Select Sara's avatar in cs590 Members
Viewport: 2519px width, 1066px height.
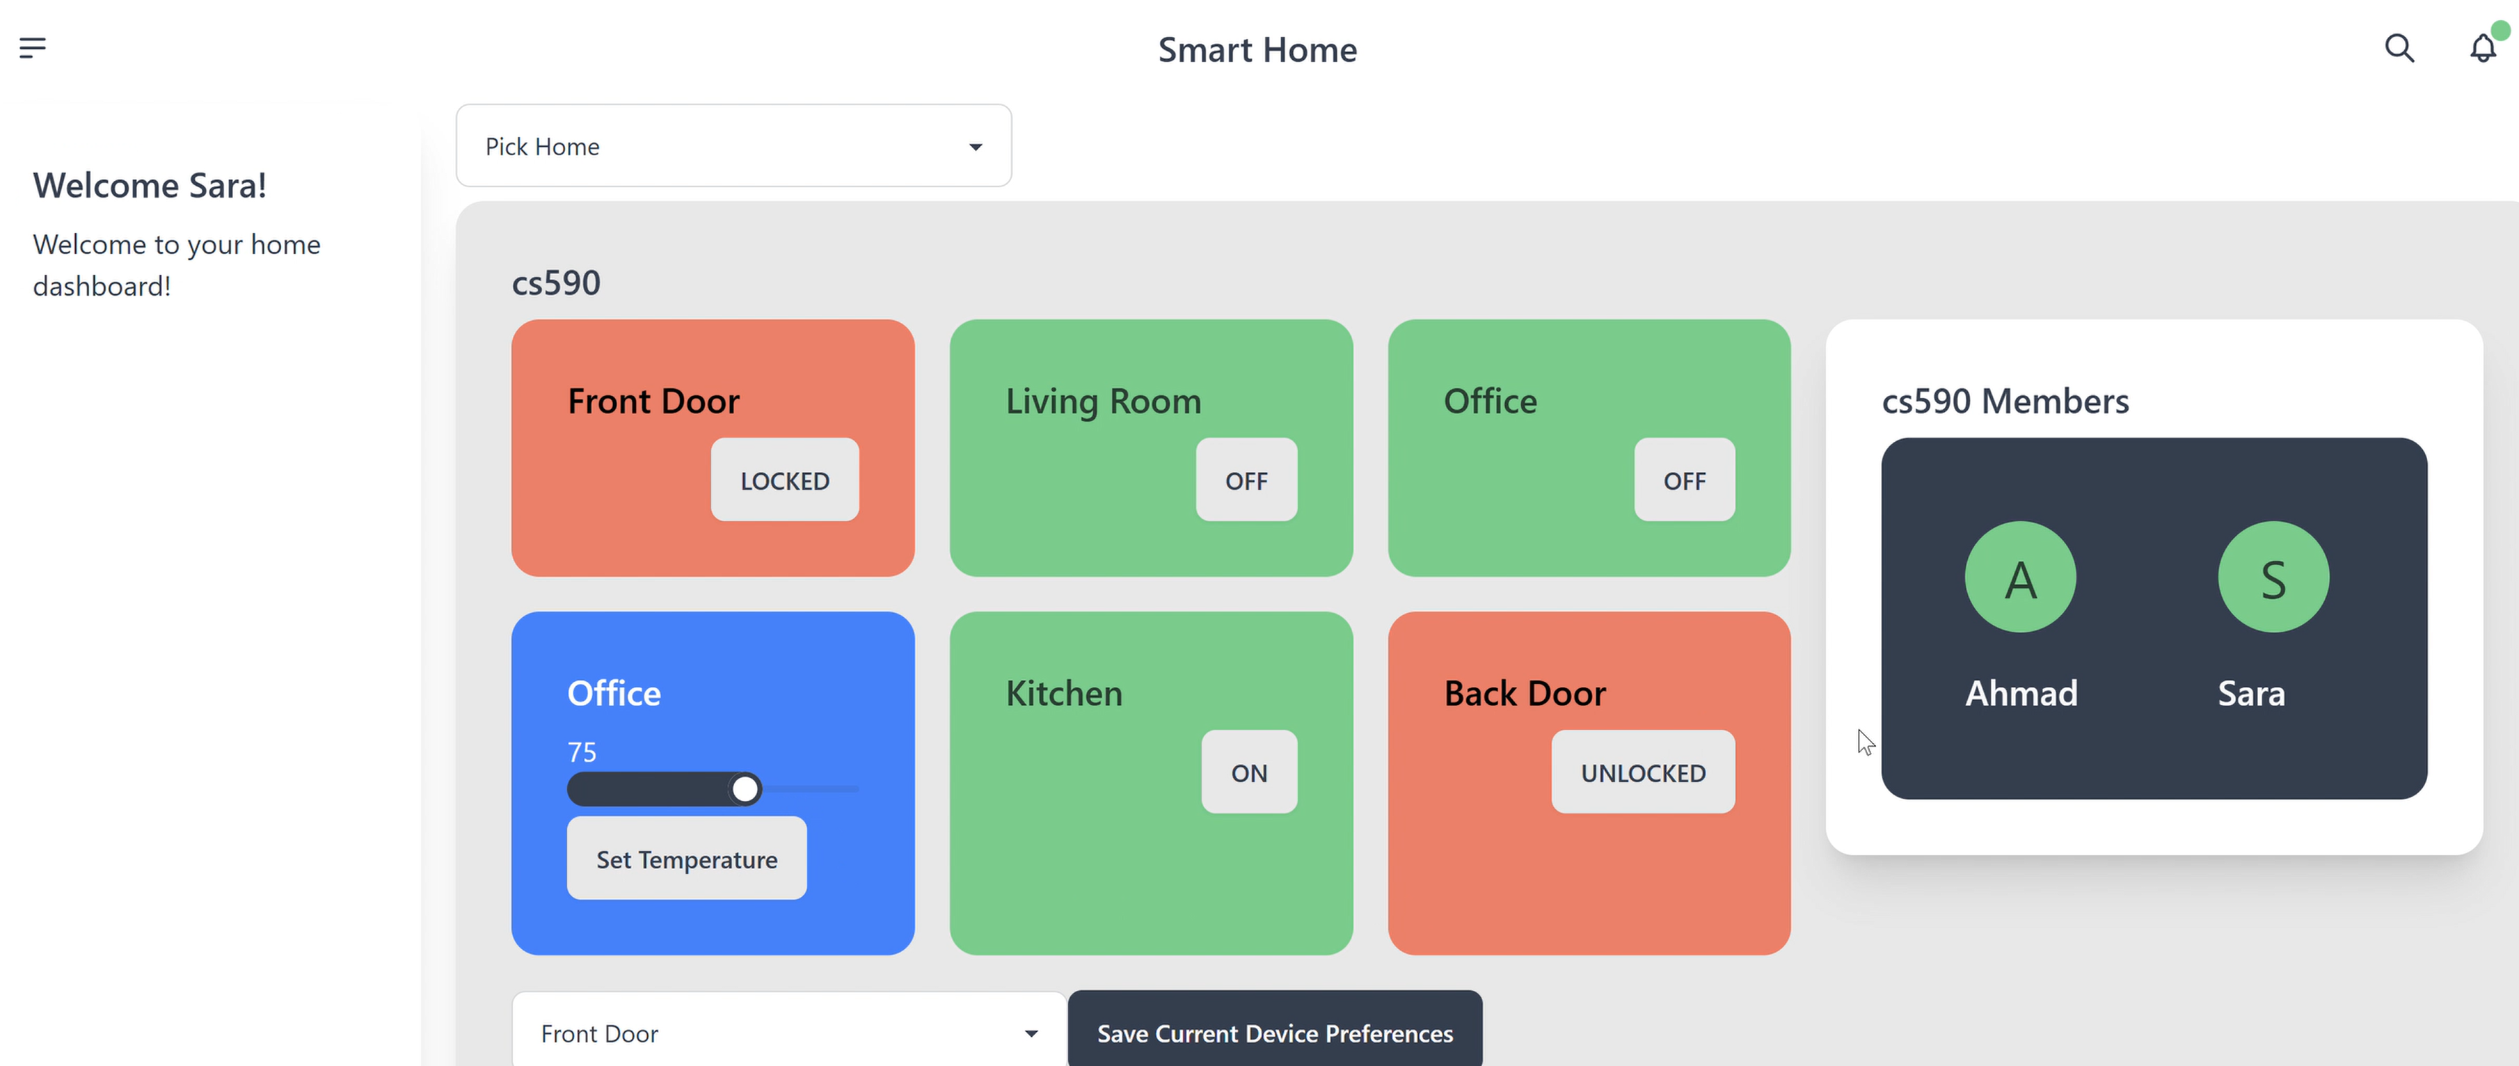pyautogui.click(x=2273, y=576)
